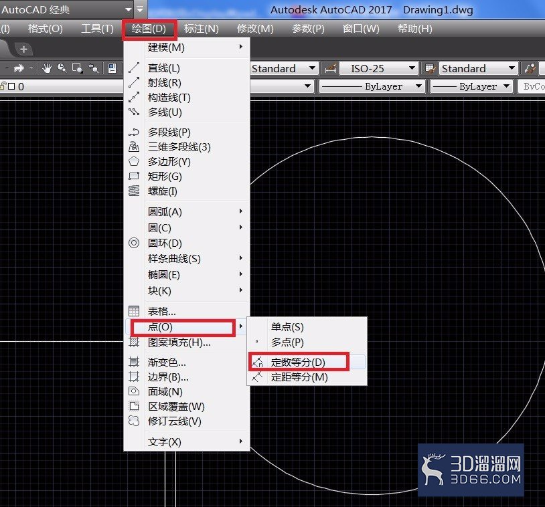This screenshot has height=507, width=545.
Task: Select the Pan hand tool icon
Action: click(47, 68)
